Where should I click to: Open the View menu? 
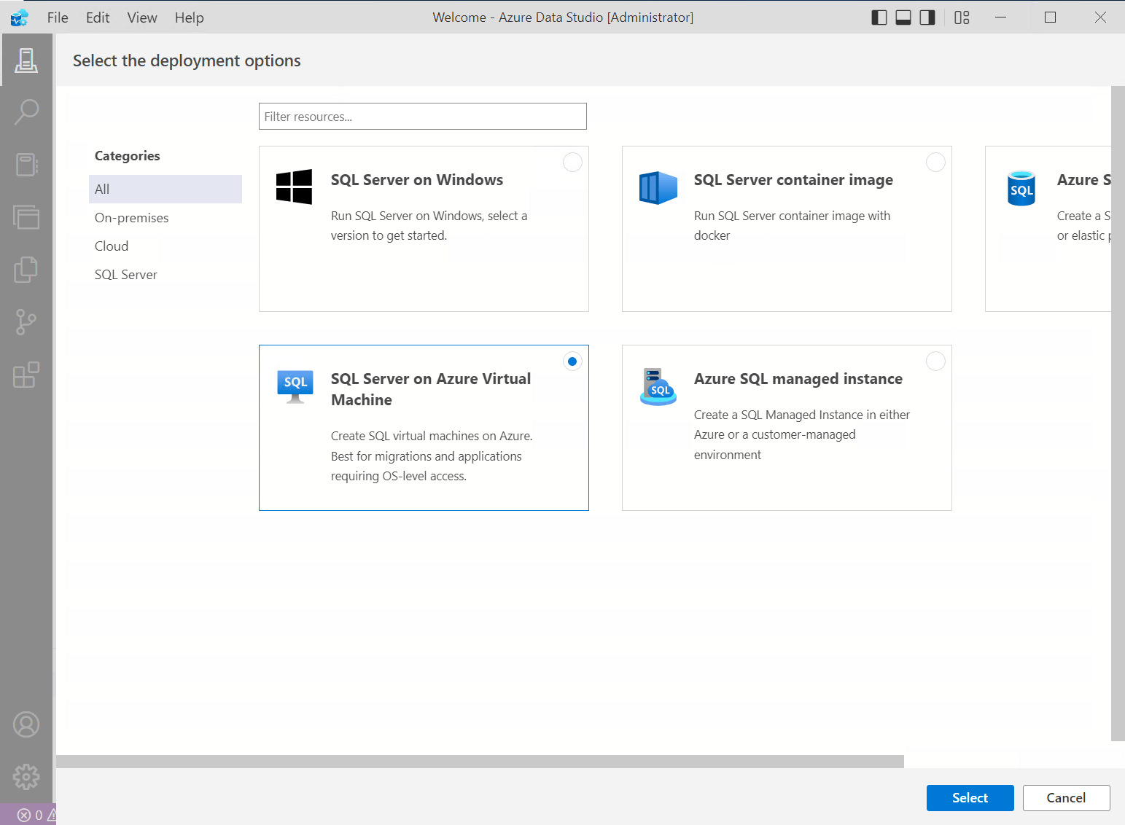(142, 17)
